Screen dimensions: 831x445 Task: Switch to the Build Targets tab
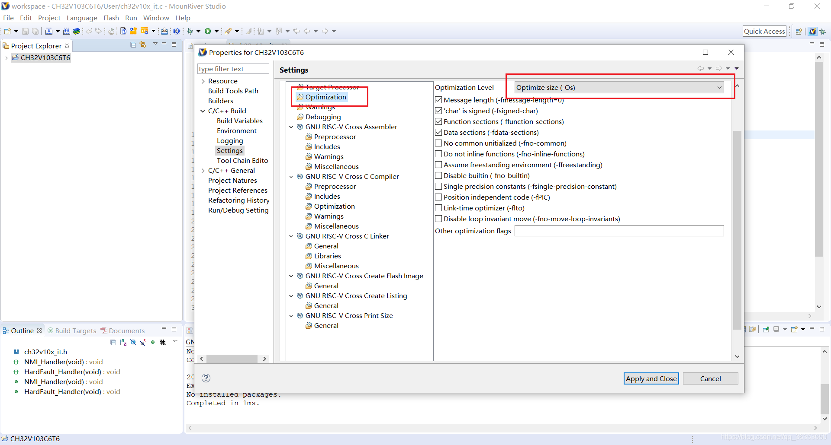pos(72,331)
